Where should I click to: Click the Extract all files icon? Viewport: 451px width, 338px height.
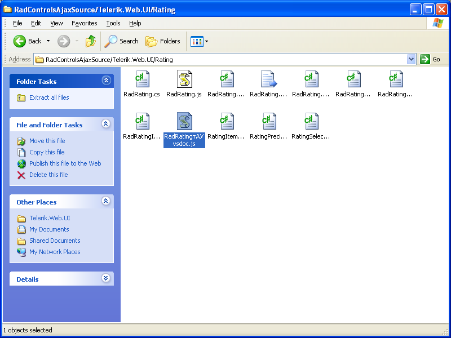[x=21, y=97]
